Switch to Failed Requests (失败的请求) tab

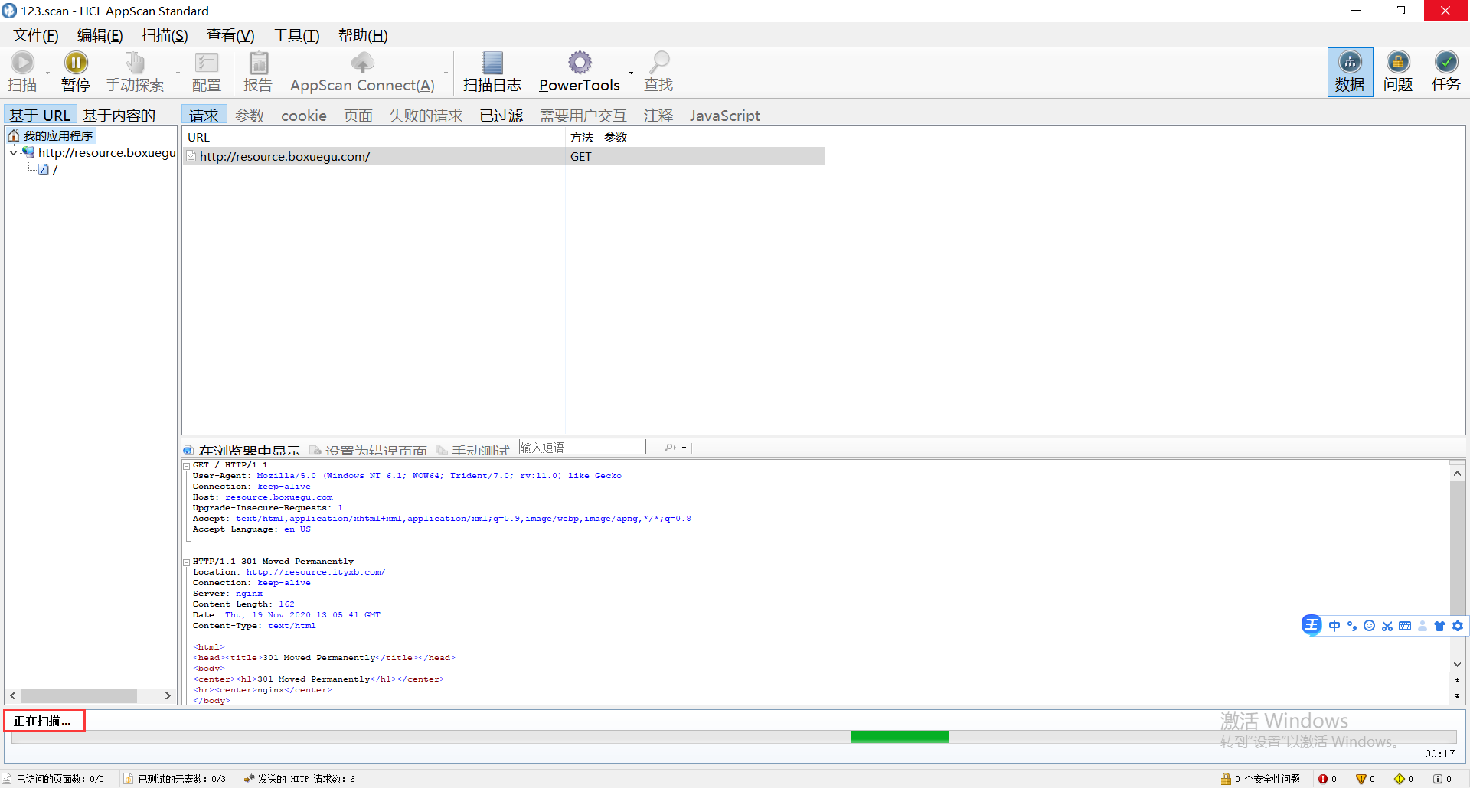point(426,115)
